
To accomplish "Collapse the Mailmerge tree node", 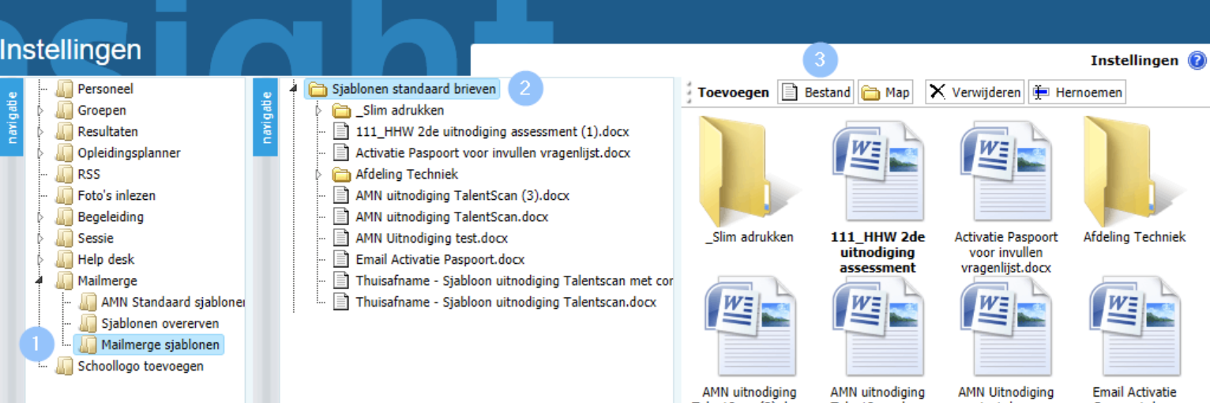I will pos(39,281).
